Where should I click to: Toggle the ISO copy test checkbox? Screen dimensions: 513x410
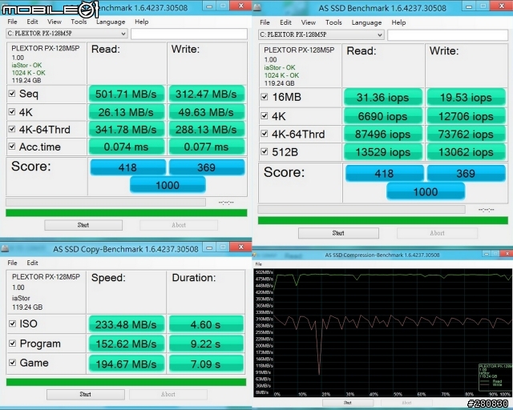point(13,324)
